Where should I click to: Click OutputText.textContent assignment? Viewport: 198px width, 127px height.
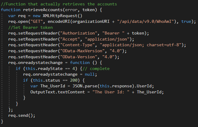57,92
